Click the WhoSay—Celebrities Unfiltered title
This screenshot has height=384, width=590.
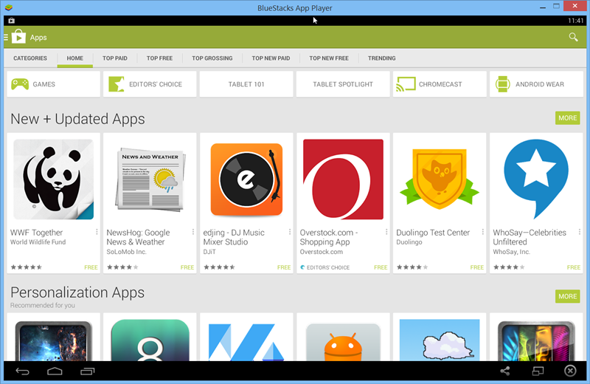(x=530, y=237)
